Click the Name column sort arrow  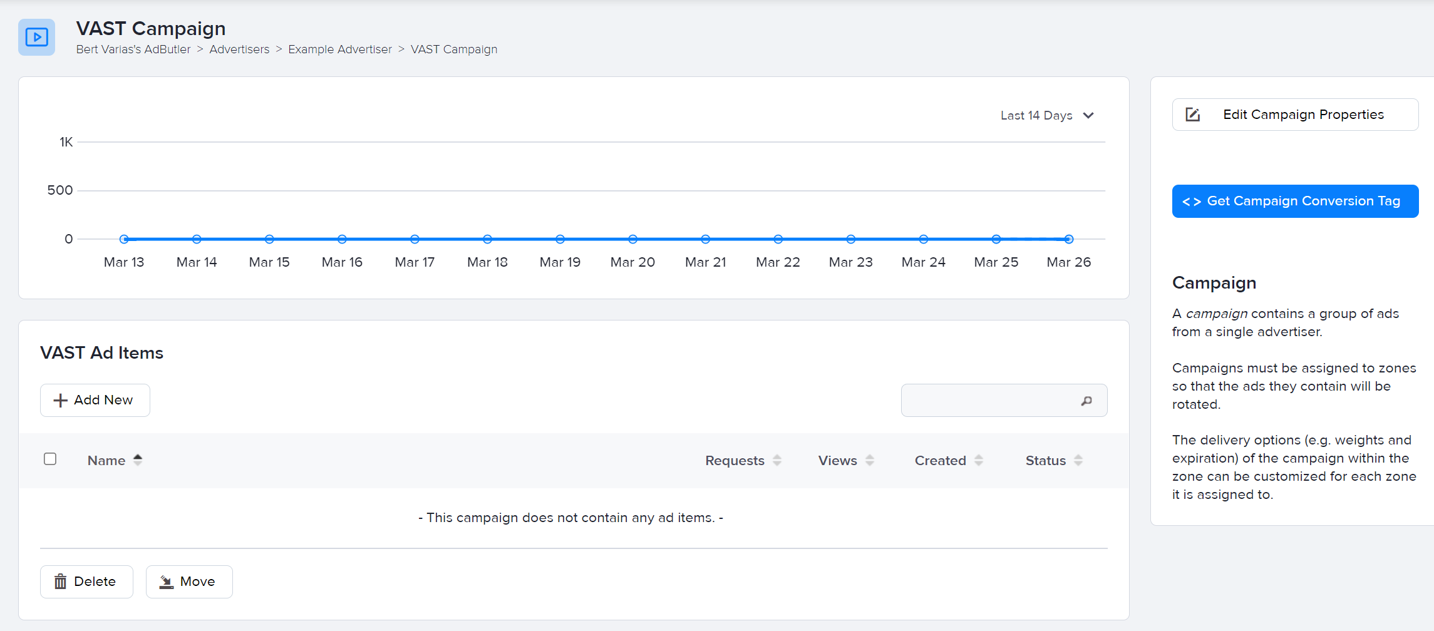(x=138, y=459)
